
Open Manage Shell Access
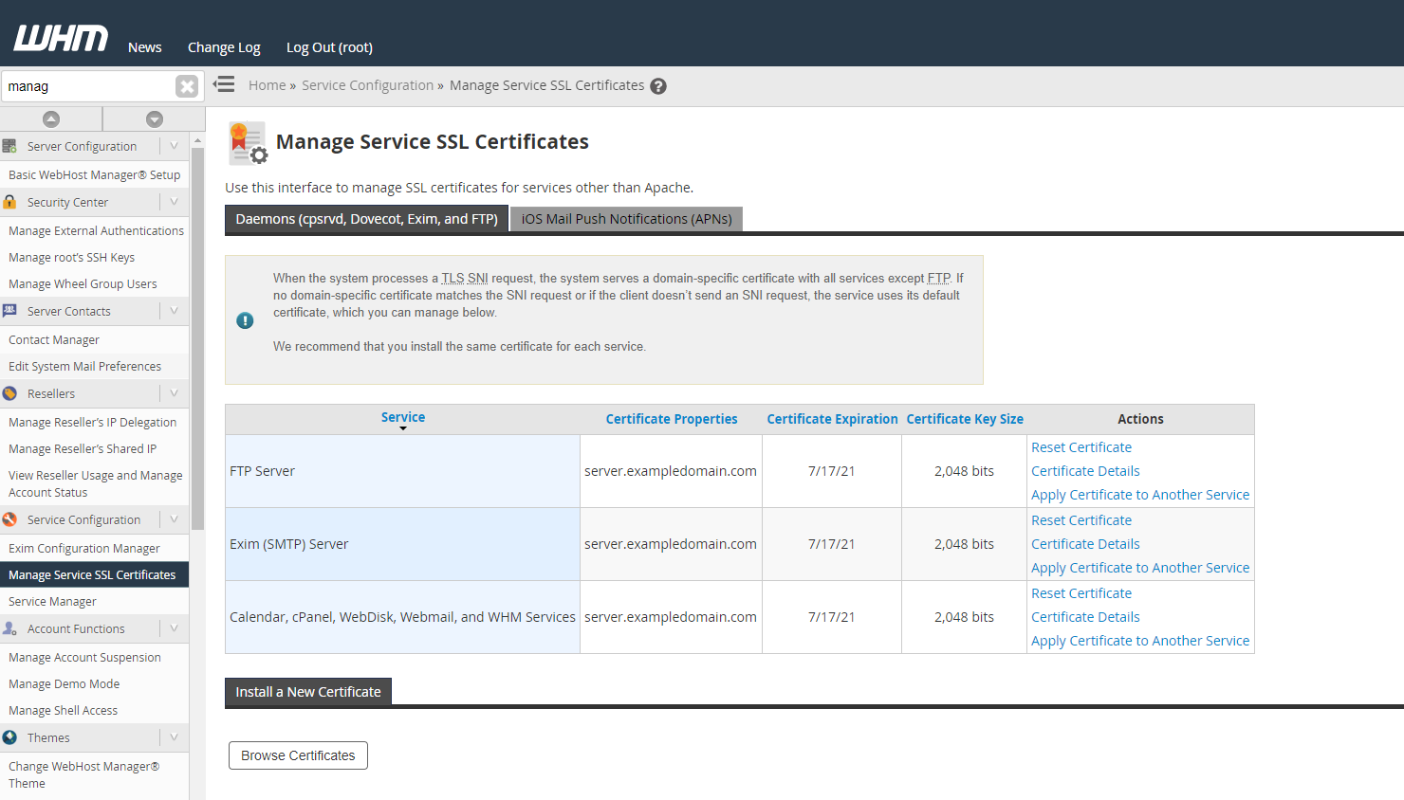[63, 710]
